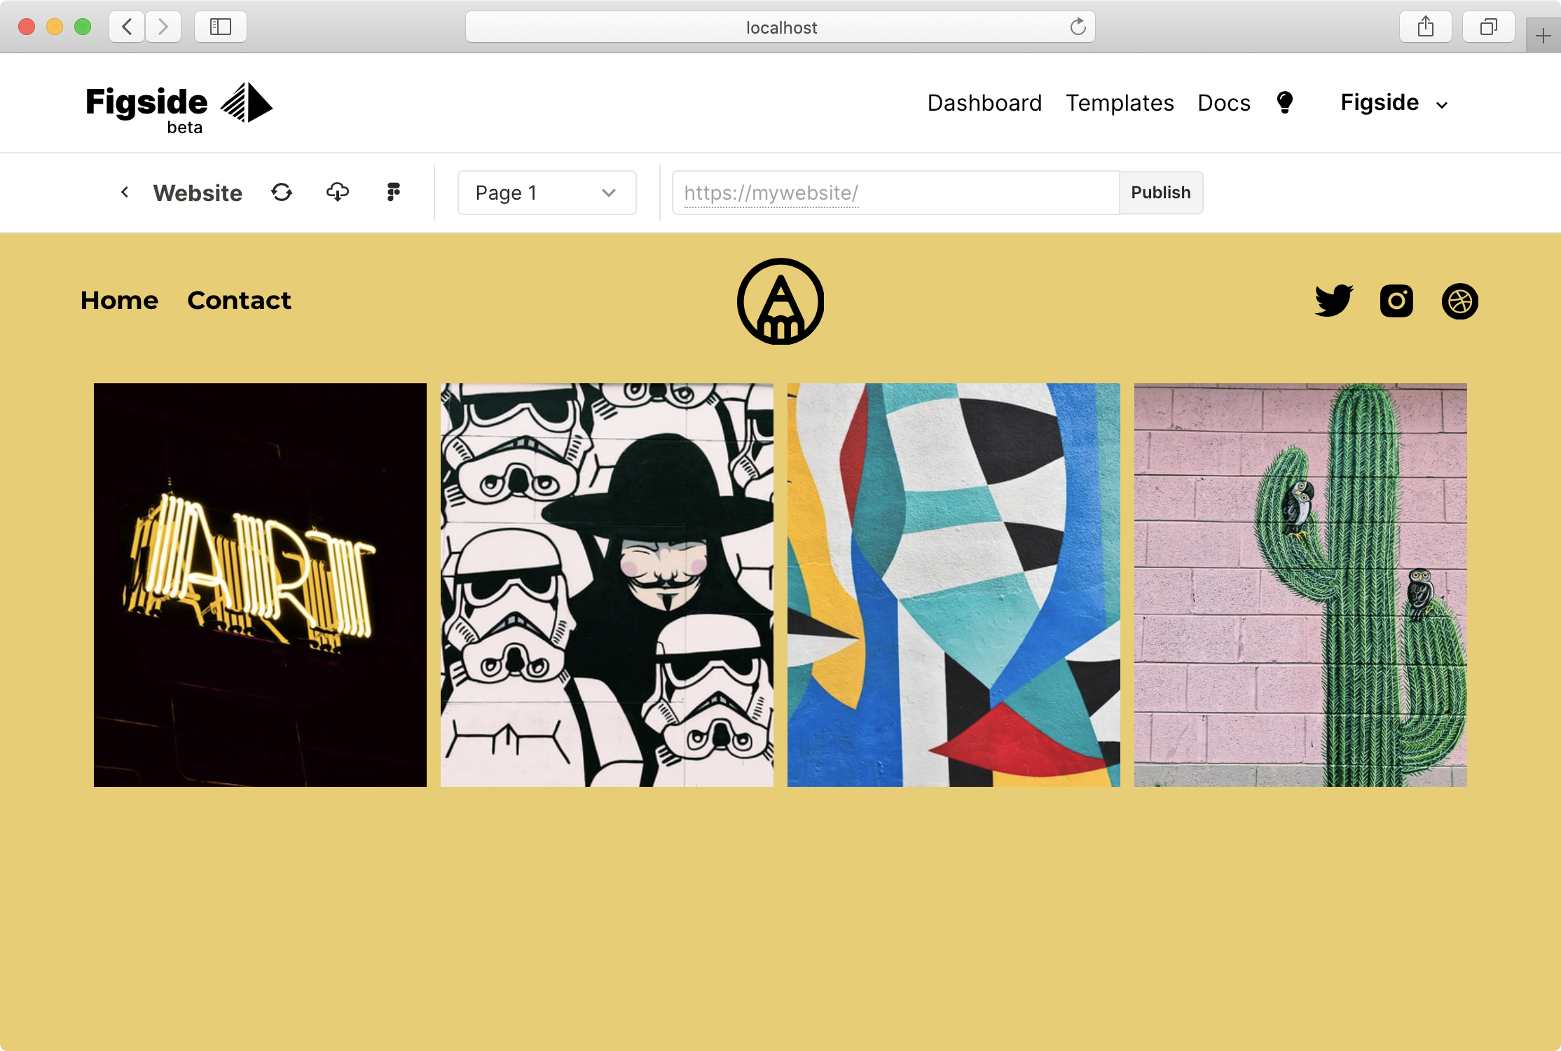The height and width of the screenshot is (1051, 1561).
Task: Open the Docs menu item
Action: [x=1224, y=103]
